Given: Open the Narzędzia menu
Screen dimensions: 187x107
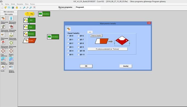Looking at the screenshot, I should pos(20,4).
